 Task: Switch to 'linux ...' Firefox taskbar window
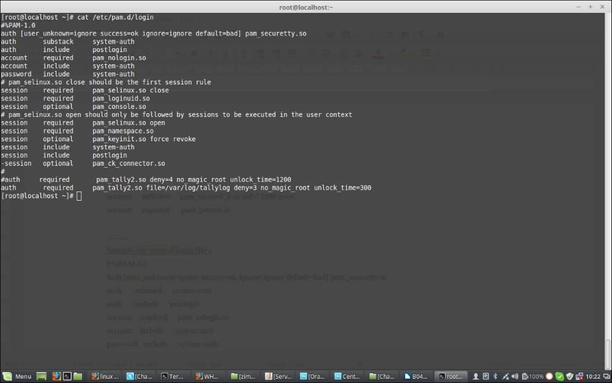coord(105,376)
